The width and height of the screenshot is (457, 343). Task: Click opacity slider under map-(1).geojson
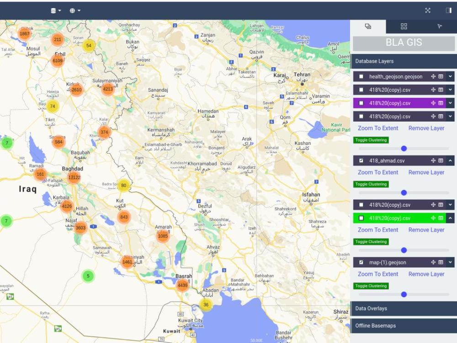(x=404, y=295)
